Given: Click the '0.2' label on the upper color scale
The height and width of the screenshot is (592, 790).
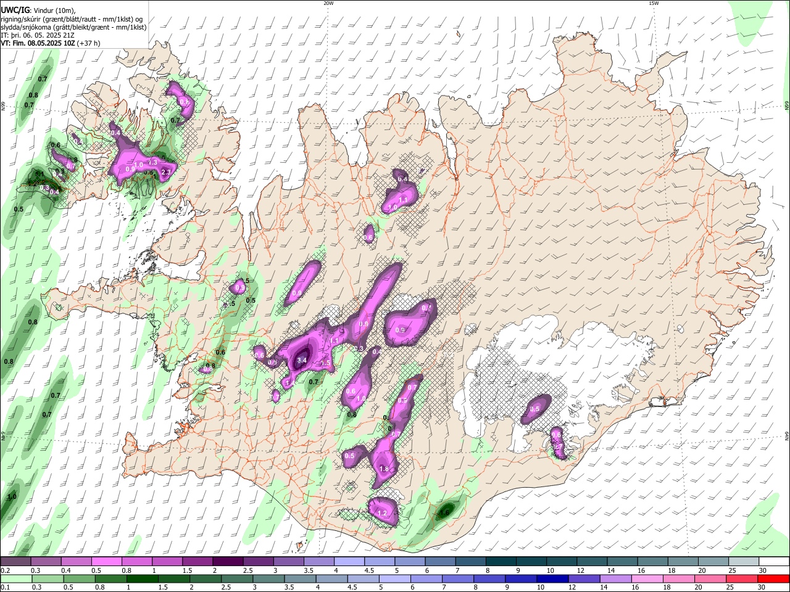Looking at the screenshot, I should pyautogui.click(x=6, y=570).
